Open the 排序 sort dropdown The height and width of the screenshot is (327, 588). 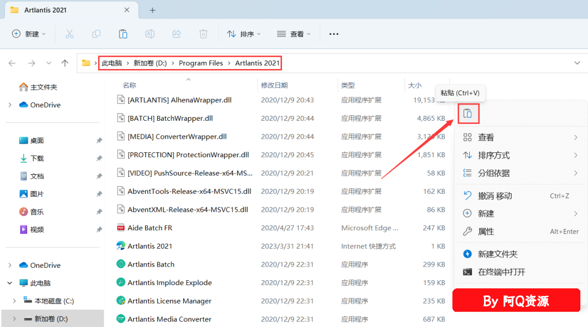244,34
